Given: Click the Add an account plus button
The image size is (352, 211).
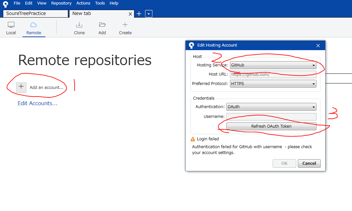Looking at the screenshot, I should [21, 87].
